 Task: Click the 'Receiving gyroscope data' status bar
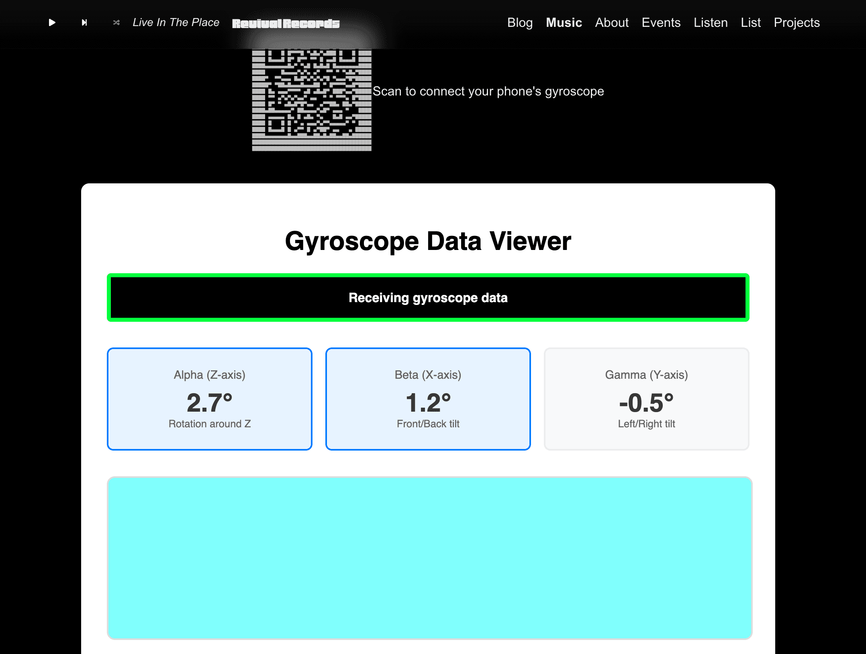coord(428,297)
